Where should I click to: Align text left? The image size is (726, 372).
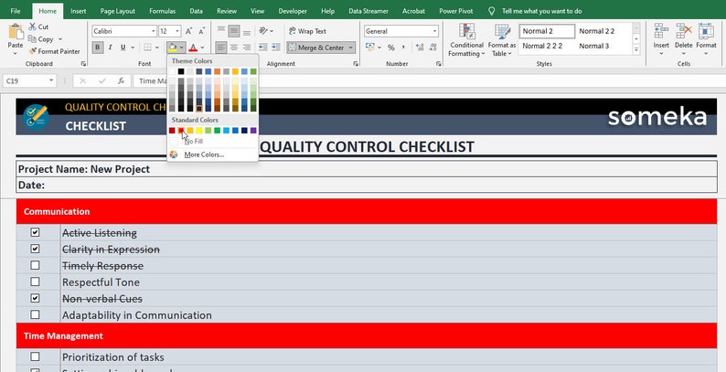click(221, 48)
